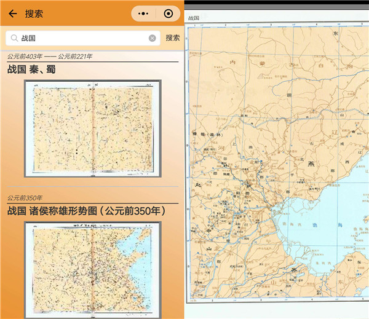Select the 战国 秦、蜀 result title
The width and height of the screenshot is (369, 319).
[31, 70]
